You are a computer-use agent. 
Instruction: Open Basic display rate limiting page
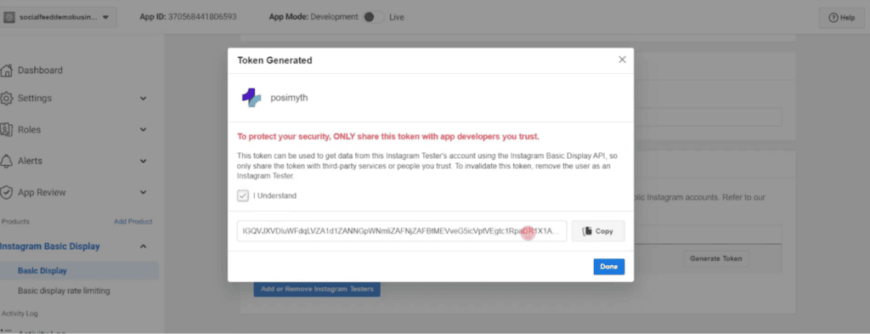[x=64, y=291]
